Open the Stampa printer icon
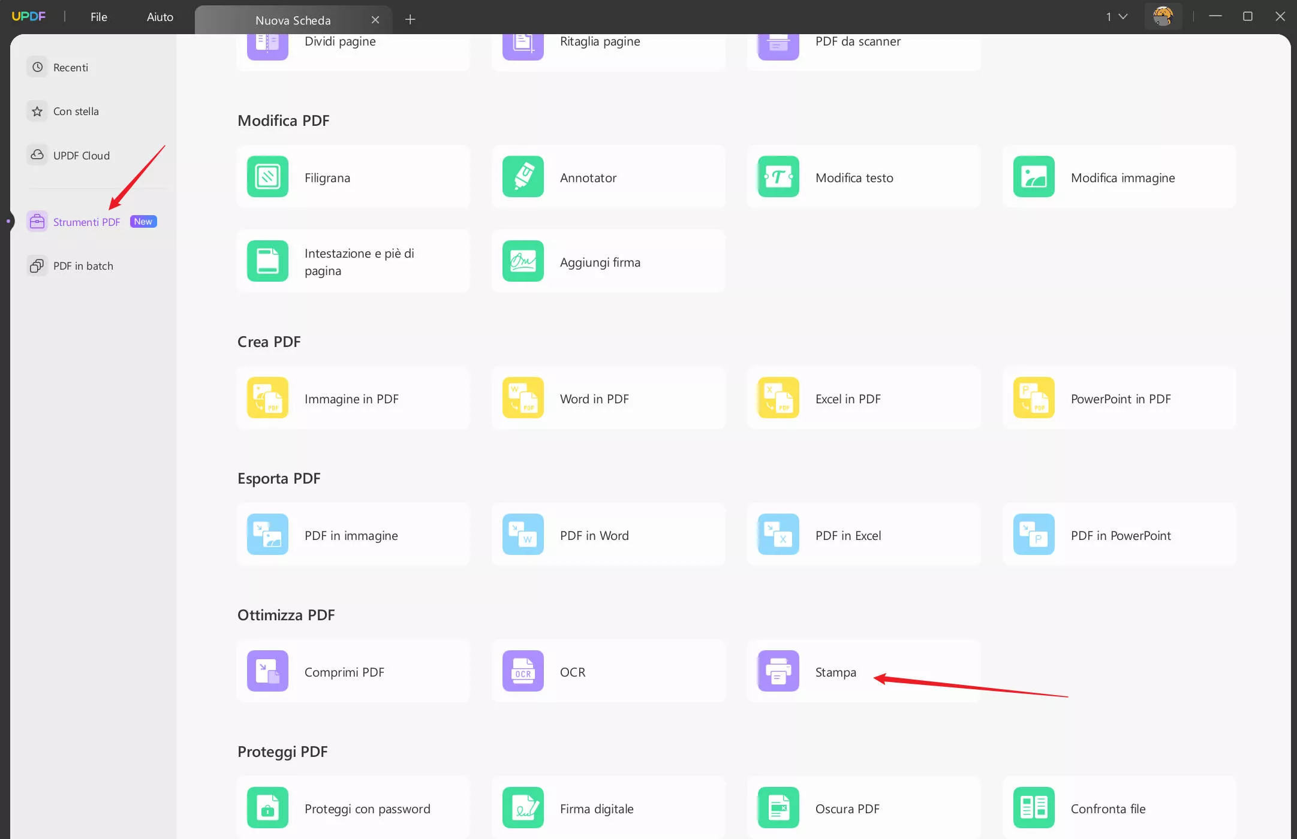 [x=778, y=671]
